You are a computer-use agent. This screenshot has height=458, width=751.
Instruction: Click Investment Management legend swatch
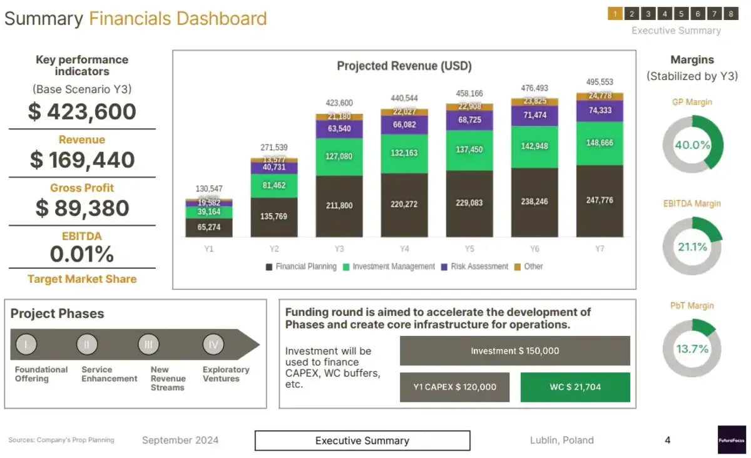tap(346, 267)
